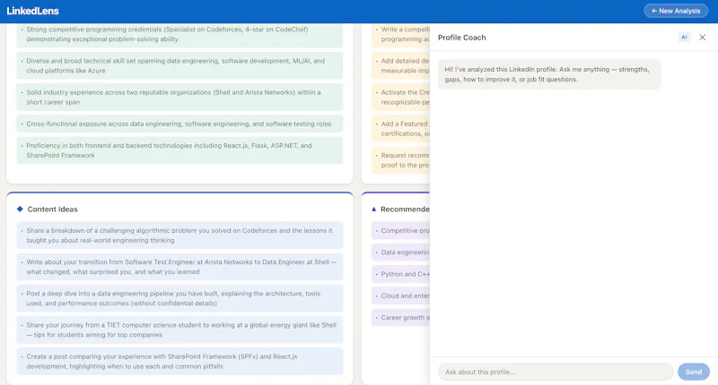This screenshot has width=718, height=385.
Task: Select the React.js, Flask, ASP.NET proficiency item
Action: click(179, 150)
